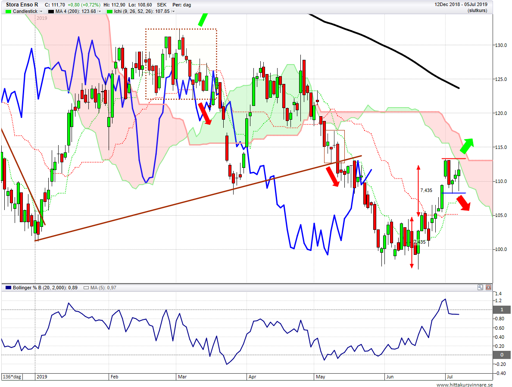Click the dark blue Bollinger %B swatch
This screenshot has width=512, height=387.
coord(9,288)
